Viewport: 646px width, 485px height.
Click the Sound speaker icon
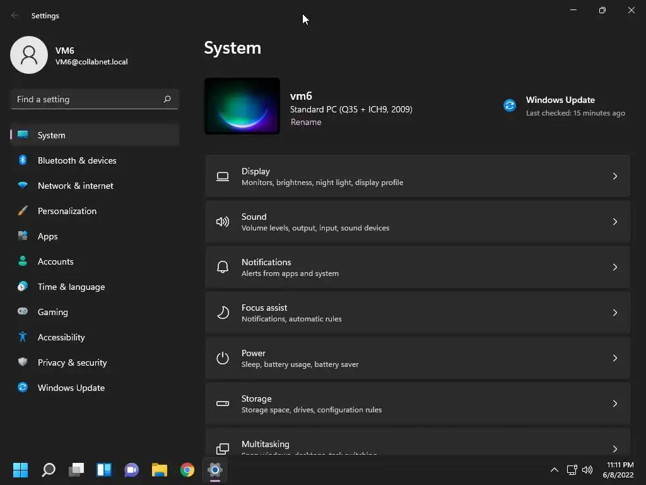(x=223, y=222)
